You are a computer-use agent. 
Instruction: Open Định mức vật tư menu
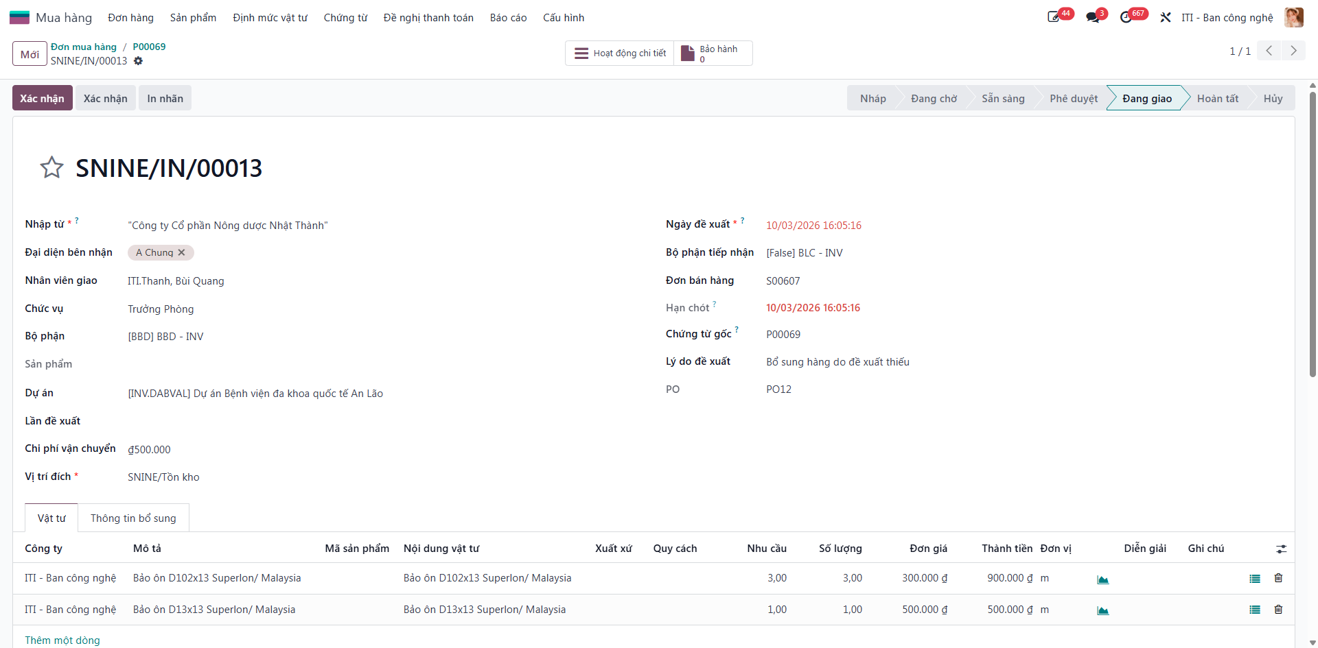pos(270,17)
